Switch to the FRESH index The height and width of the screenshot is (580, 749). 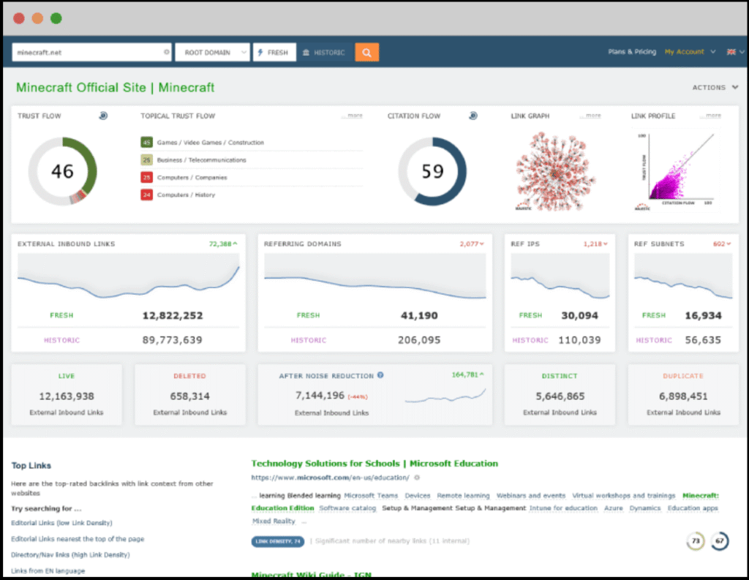[274, 52]
